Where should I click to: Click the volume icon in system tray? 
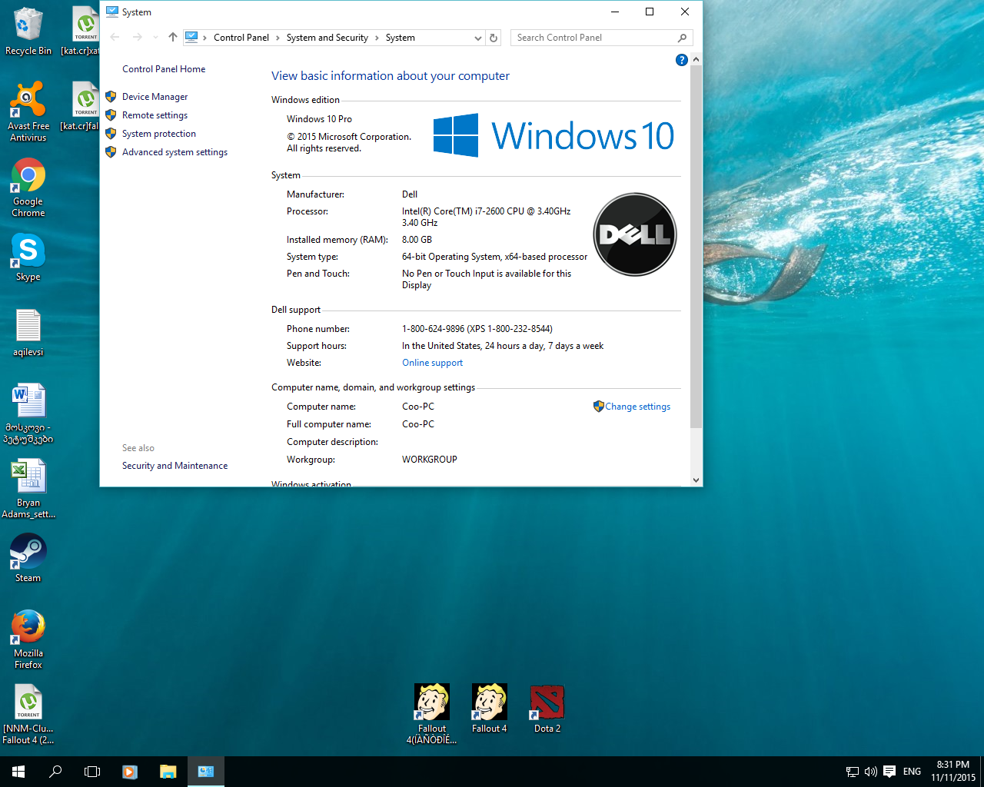(x=870, y=772)
